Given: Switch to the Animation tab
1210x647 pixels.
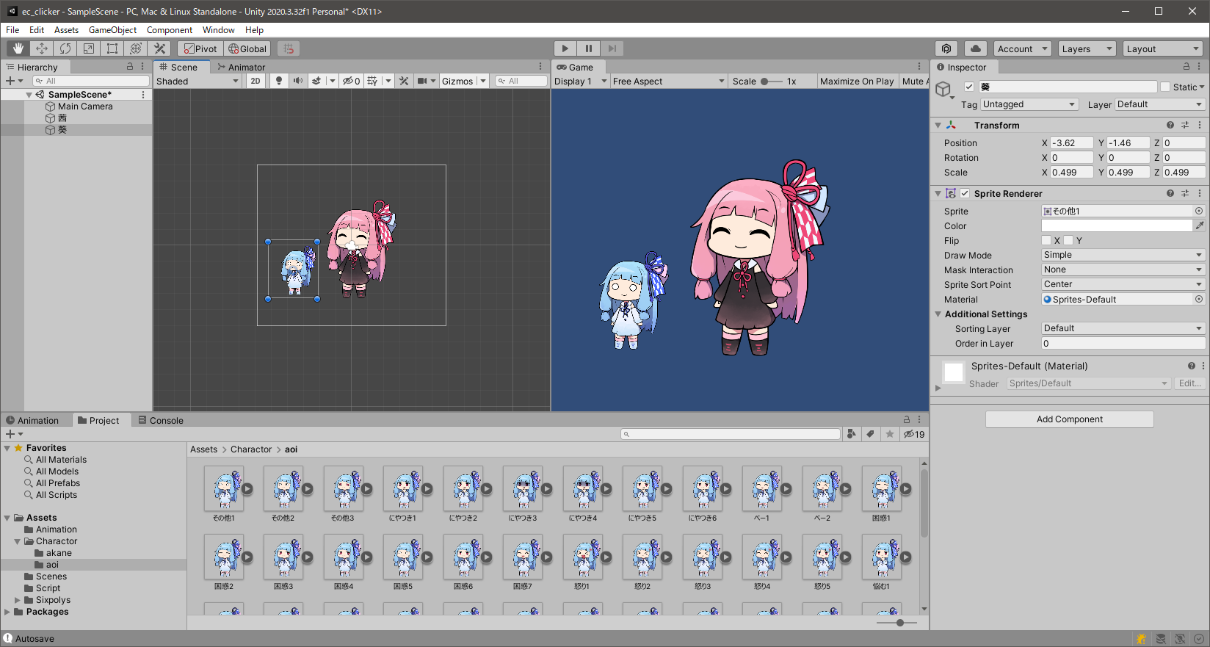Looking at the screenshot, I should [32, 421].
